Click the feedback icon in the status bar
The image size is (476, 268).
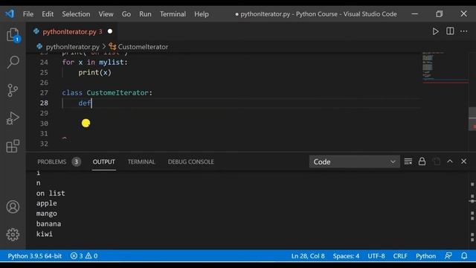(448, 256)
